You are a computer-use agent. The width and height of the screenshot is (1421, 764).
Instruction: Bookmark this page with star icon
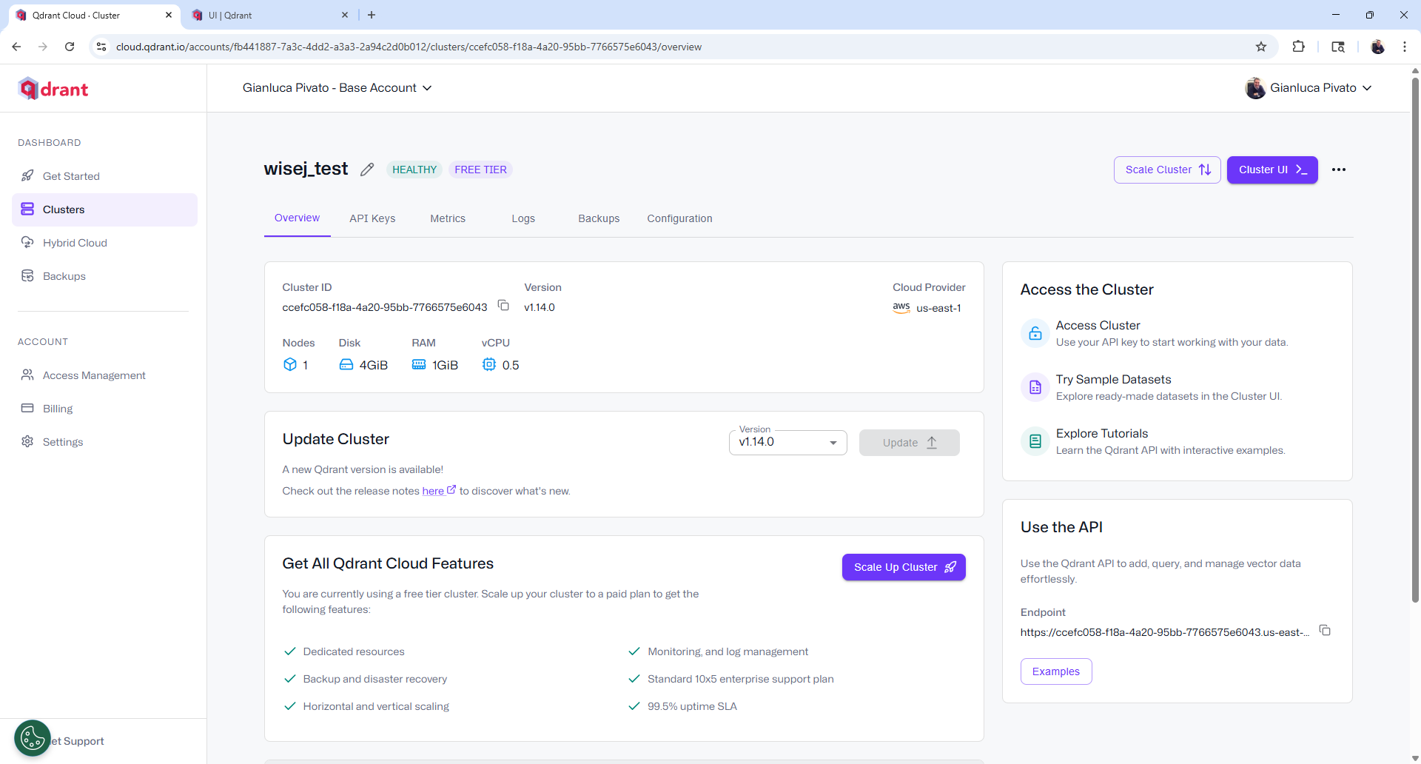point(1261,47)
